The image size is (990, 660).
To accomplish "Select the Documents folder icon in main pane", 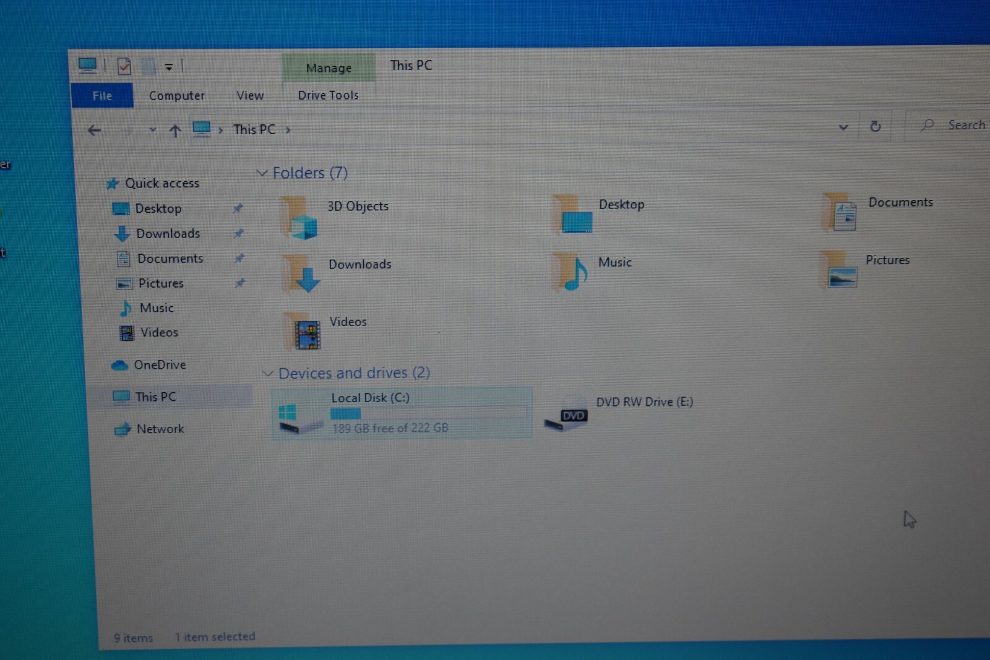I will pyautogui.click(x=840, y=212).
